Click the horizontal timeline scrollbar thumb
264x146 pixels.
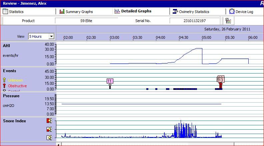tap(211, 144)
